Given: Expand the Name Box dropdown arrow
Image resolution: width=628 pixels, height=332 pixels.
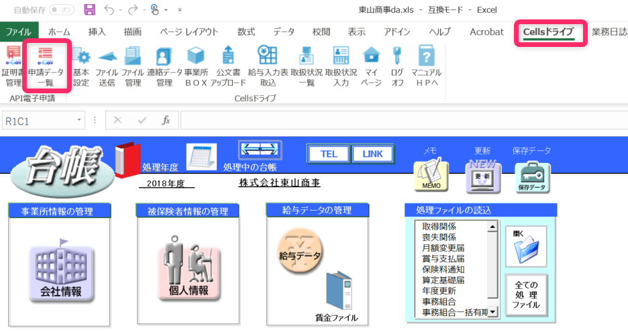Looking at the screenshot, I should tap(79, 120).
